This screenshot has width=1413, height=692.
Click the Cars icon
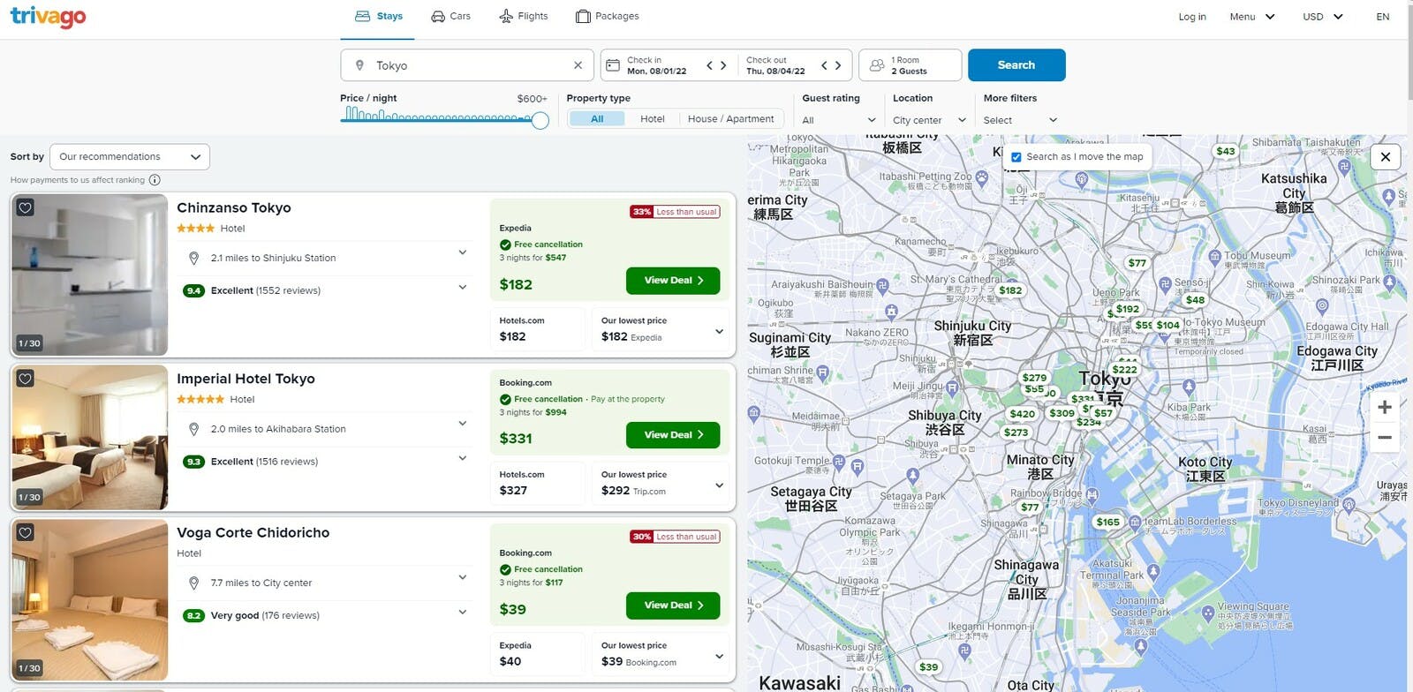pos(437,16)
